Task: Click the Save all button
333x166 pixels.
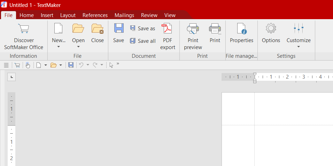Action: pos(143,41)
